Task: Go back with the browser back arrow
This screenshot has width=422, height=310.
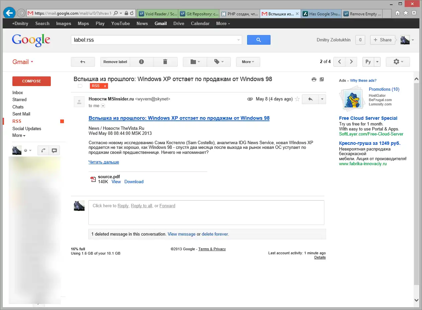Action: (x=9, y=13)
